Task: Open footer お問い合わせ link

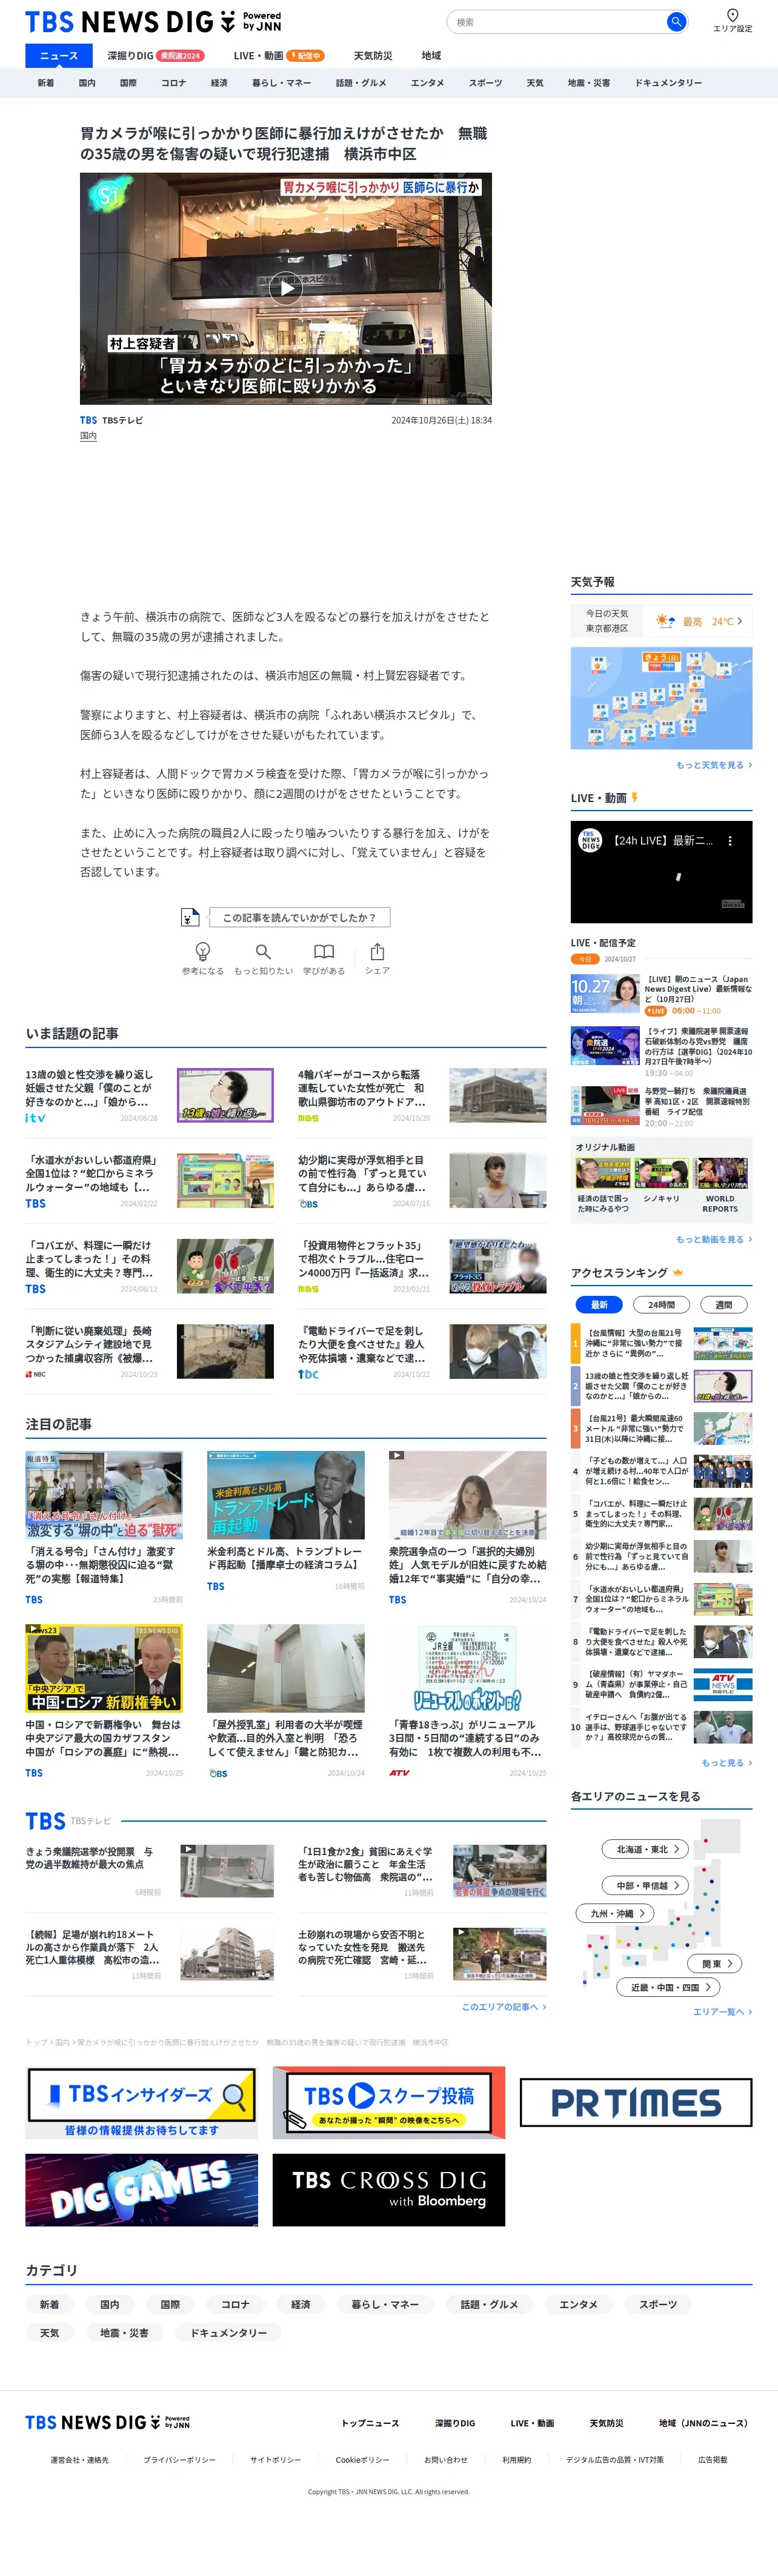Action: (x=445, y=2460)
